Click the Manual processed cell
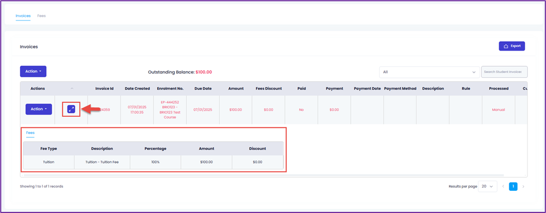This screenshot has width=546, height=213. tap(498, 110)
